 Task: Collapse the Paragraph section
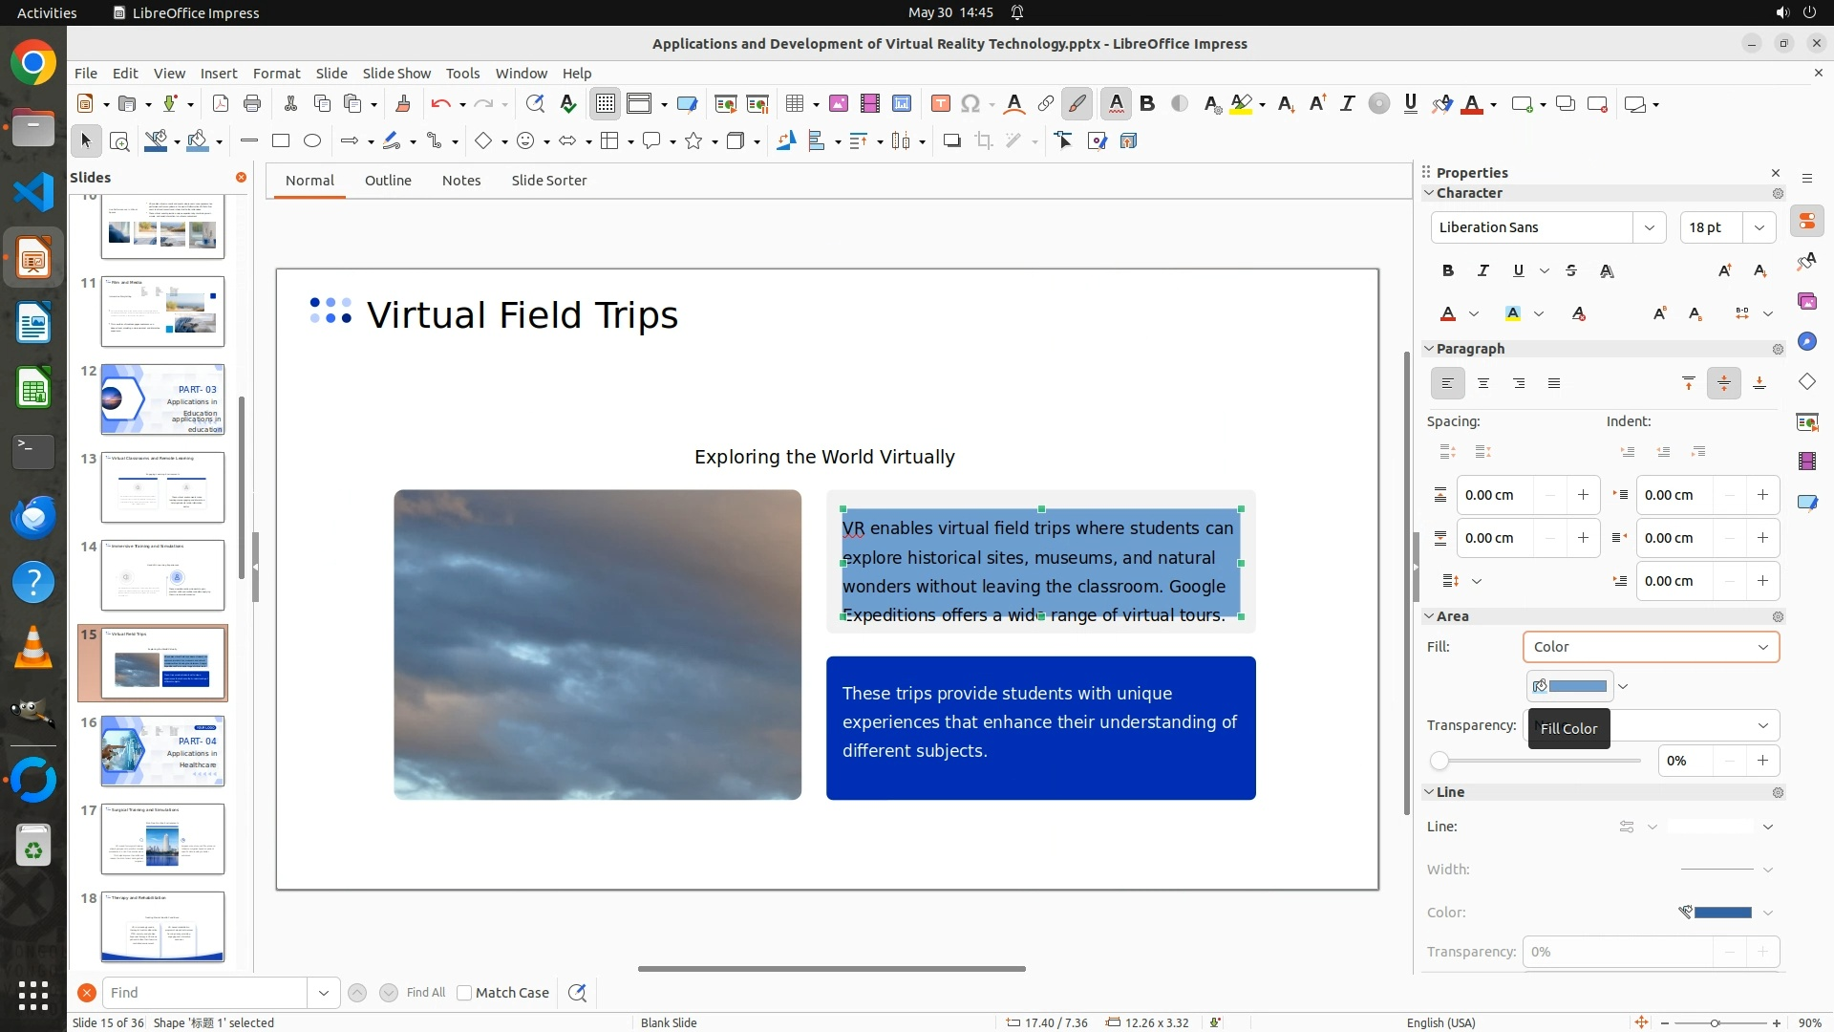pyautogui.click(x=1430, y=349)
